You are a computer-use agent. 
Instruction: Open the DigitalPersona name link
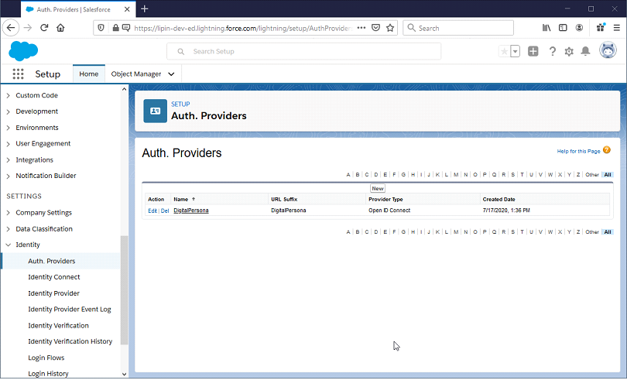click(190, 211)
